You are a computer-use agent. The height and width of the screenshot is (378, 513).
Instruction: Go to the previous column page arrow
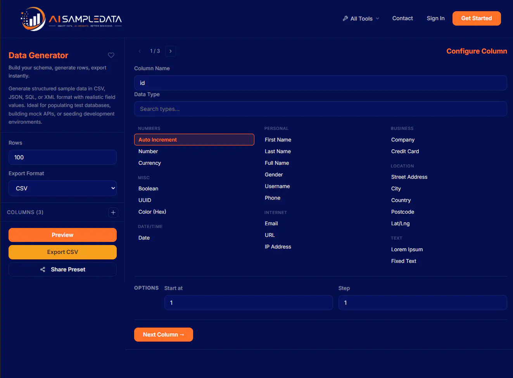(x=140, y=51)
